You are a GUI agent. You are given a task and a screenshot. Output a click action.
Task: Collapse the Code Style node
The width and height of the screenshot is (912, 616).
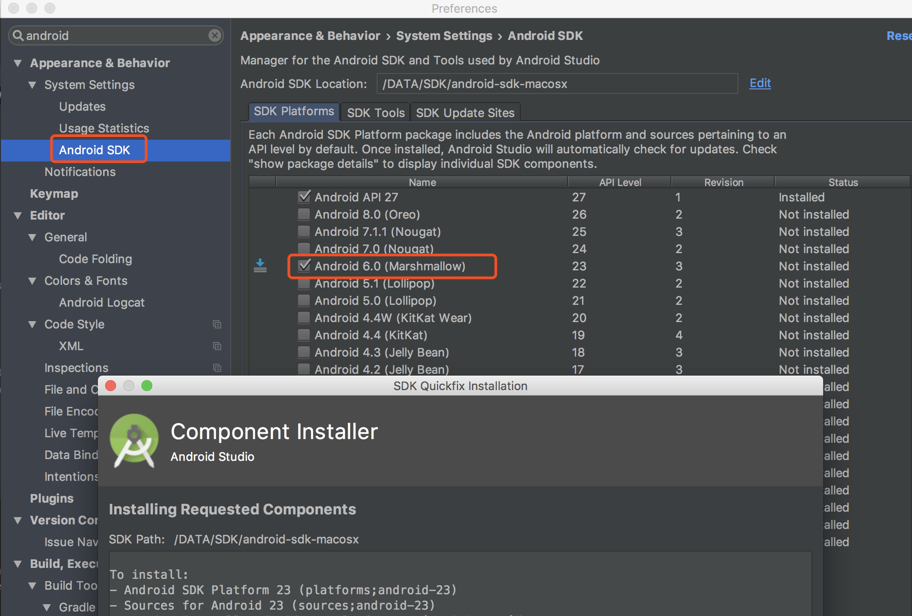tap(32, 324)
